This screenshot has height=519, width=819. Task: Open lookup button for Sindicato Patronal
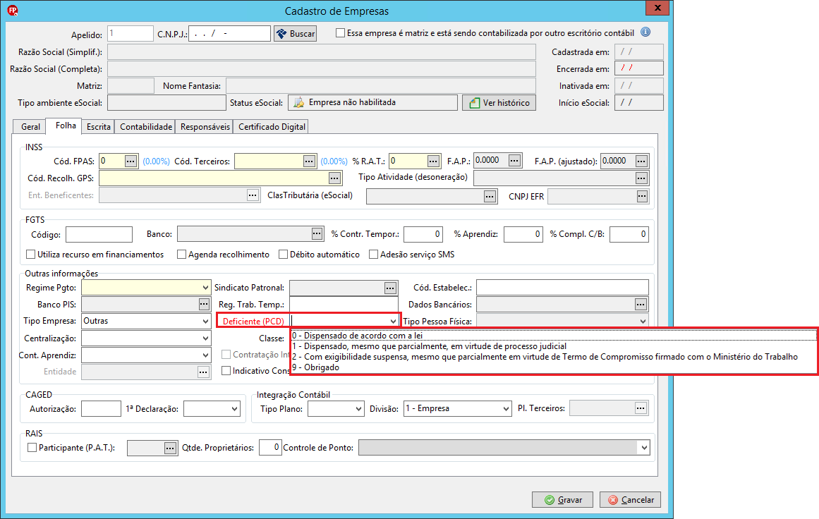pyautogui.click(x=390, y=288)
